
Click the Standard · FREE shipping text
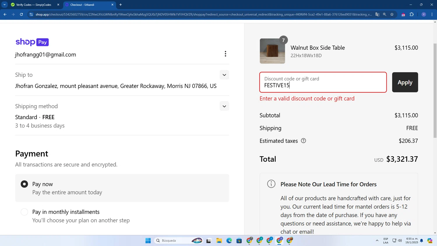[35, 117]
